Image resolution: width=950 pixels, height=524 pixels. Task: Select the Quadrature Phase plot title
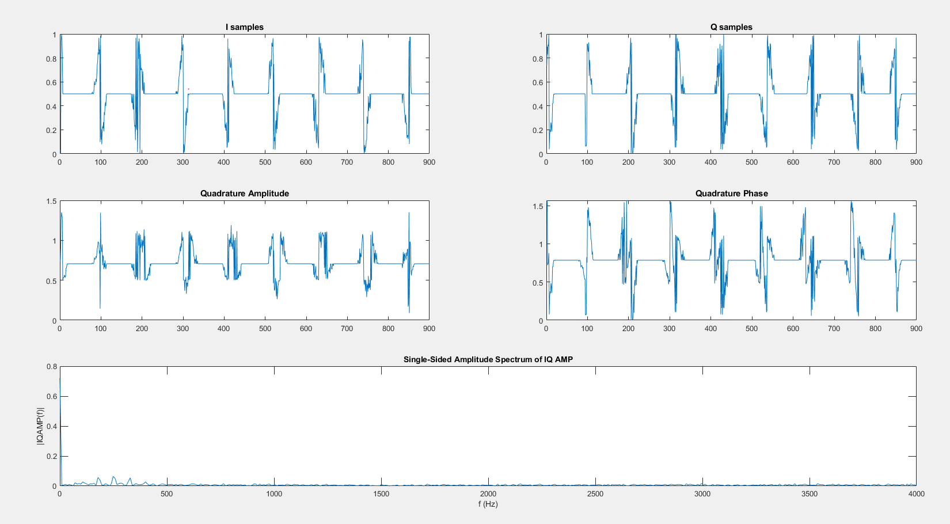pos(730,193)
